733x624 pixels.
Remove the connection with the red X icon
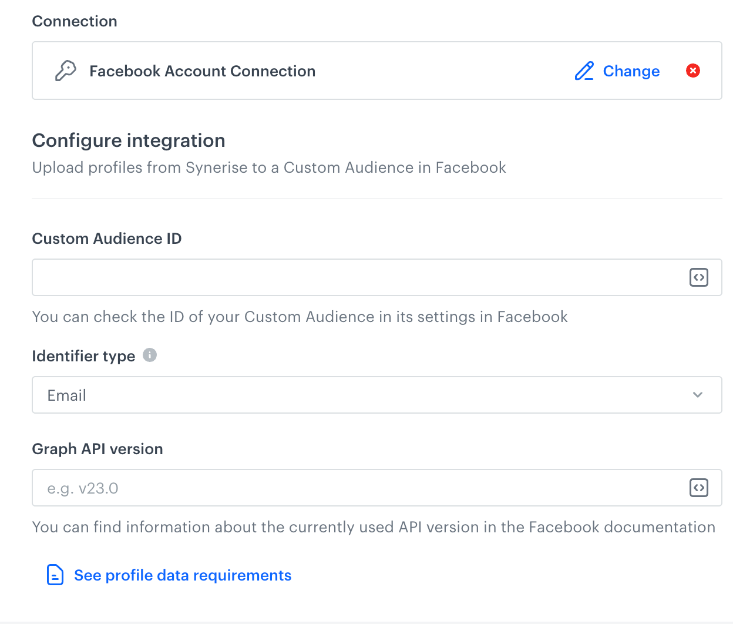point(693,71)
